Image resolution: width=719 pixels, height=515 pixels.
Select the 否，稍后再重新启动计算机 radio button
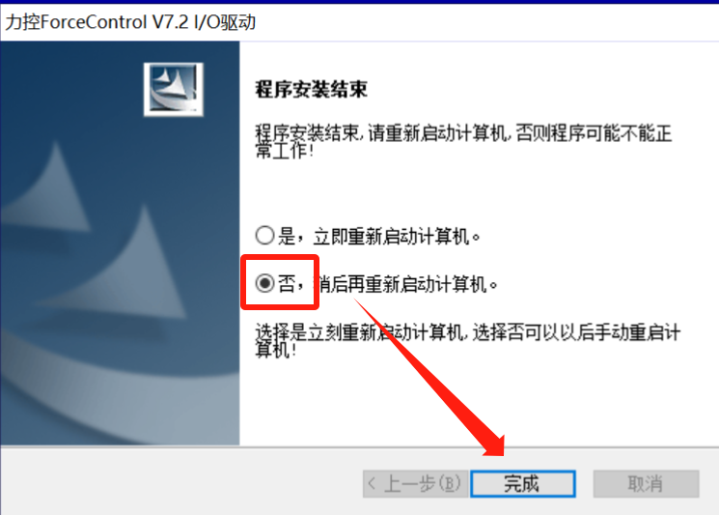click(x=265, y=283)
